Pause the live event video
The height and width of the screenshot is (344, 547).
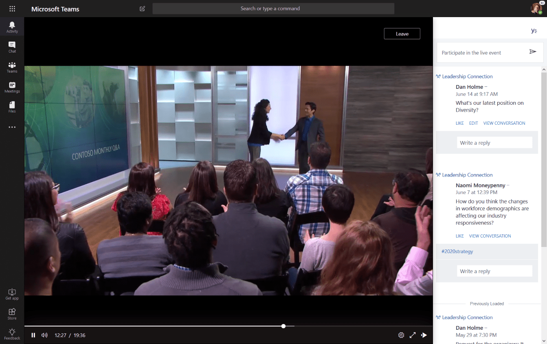pyautogui.click(x=33, y=335)
